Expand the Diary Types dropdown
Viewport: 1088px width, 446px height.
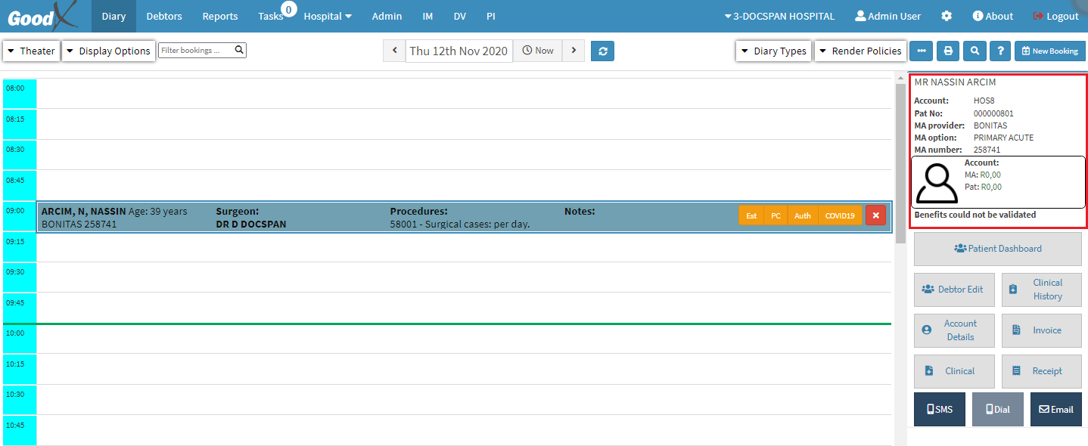click(x=773, y=51)
